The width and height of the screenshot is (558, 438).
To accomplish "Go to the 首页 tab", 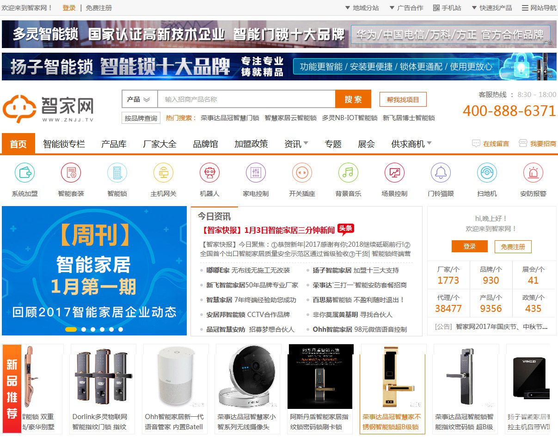I will pyautogui.click(x=18, y=144).
